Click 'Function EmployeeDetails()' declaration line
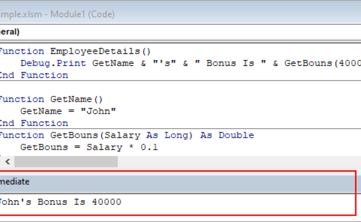The width and height of the screenshot is (361, 222). click(x=75, y=51)
